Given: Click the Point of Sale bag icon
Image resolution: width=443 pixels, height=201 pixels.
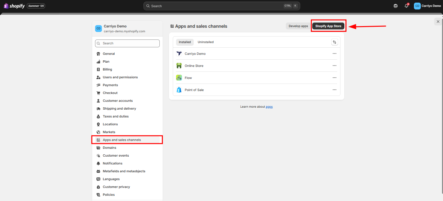Looking at the screenshot, I should [x=179, y=90].
